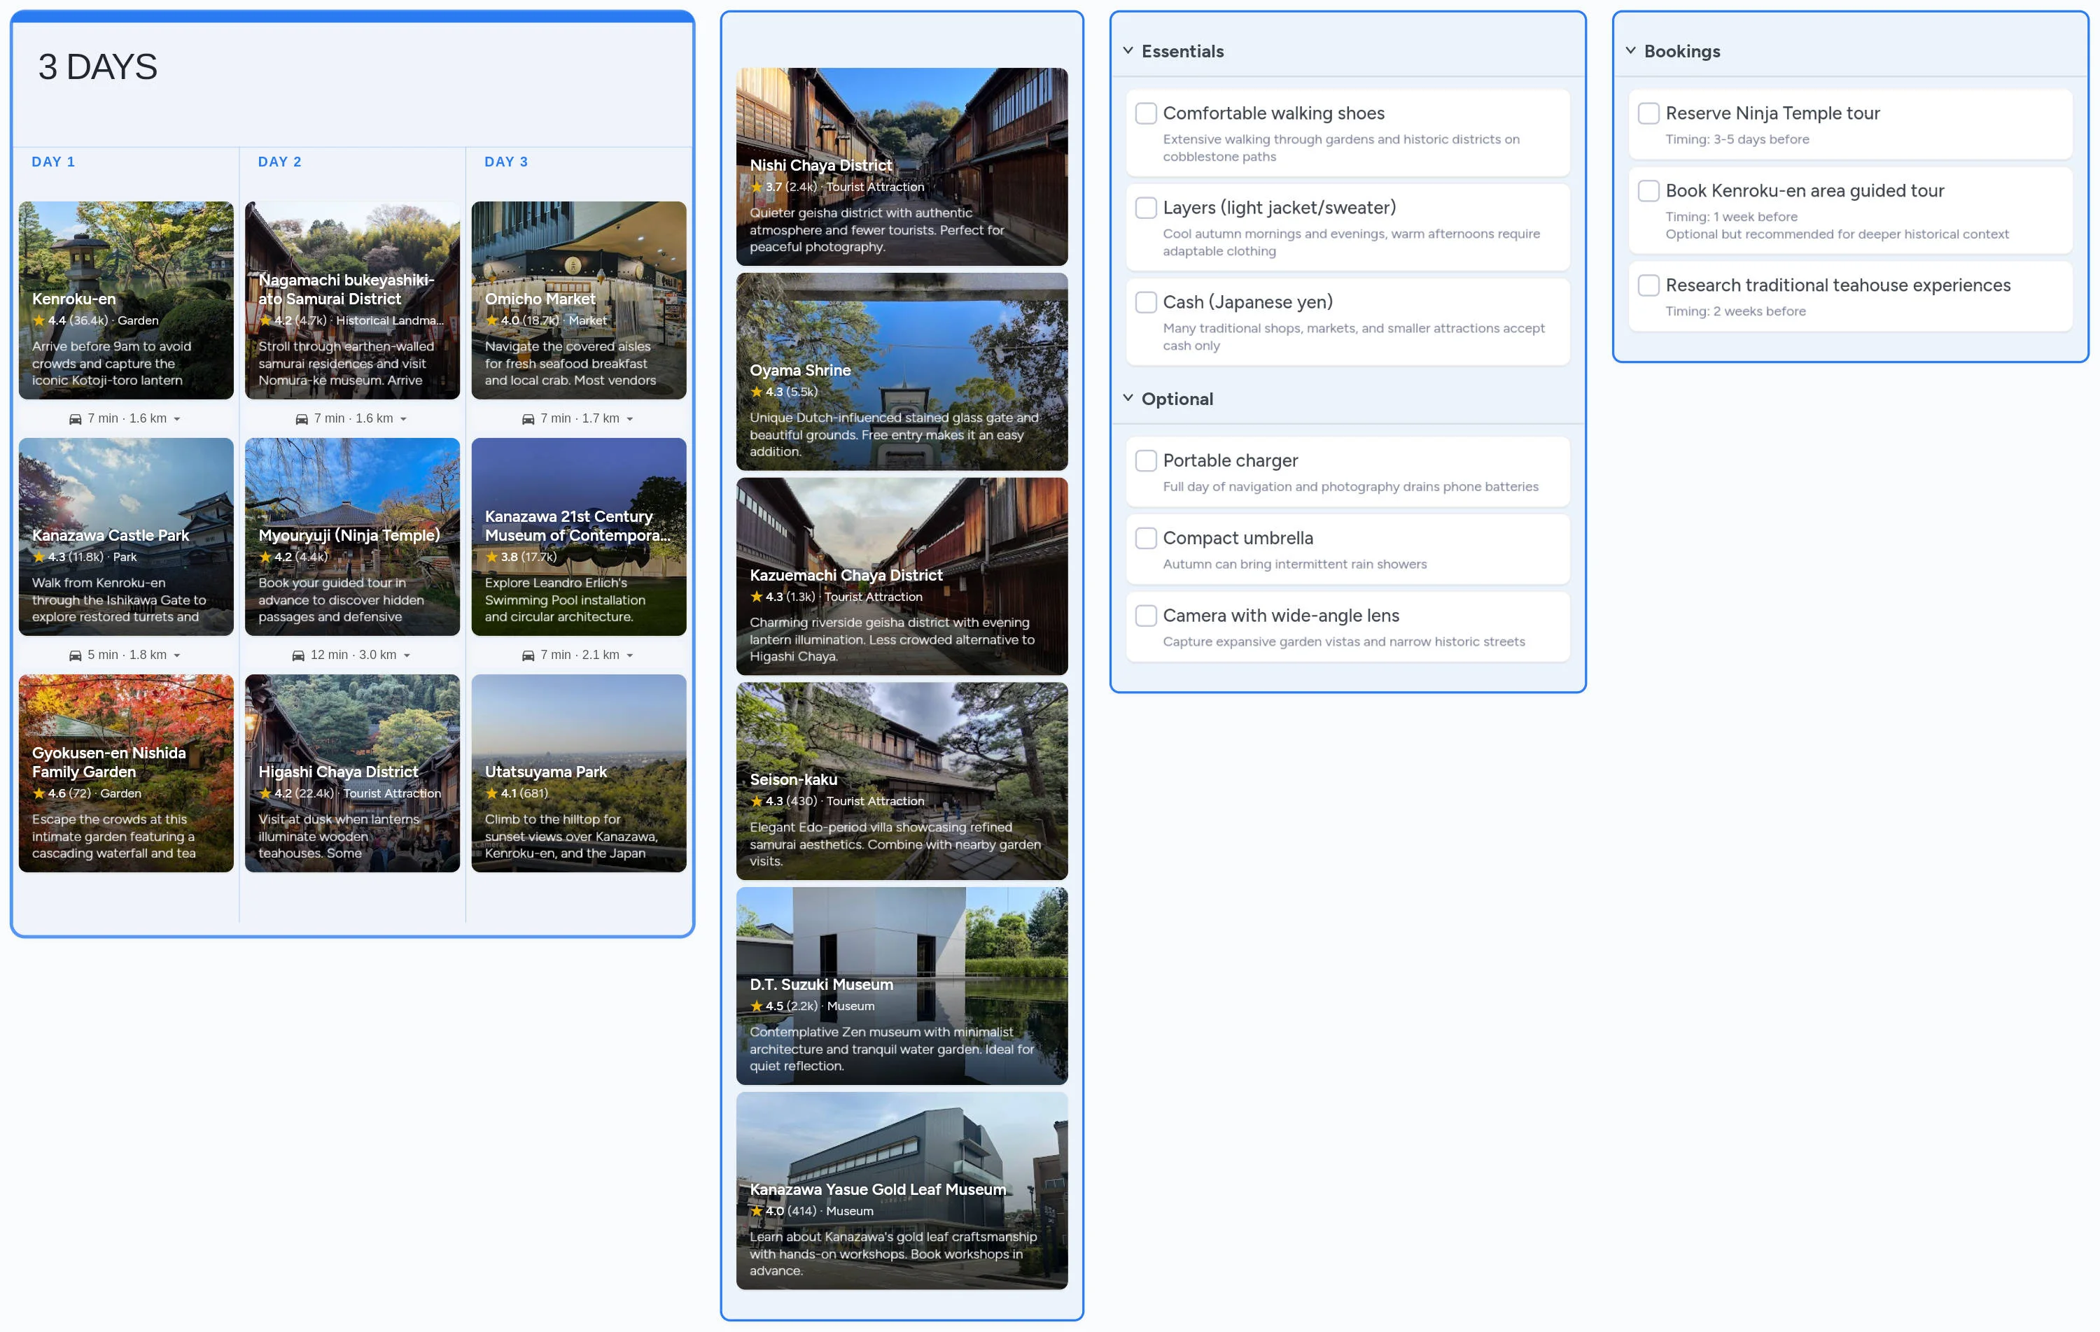Click car icon under Samurai District card

[x=302, y=419]
